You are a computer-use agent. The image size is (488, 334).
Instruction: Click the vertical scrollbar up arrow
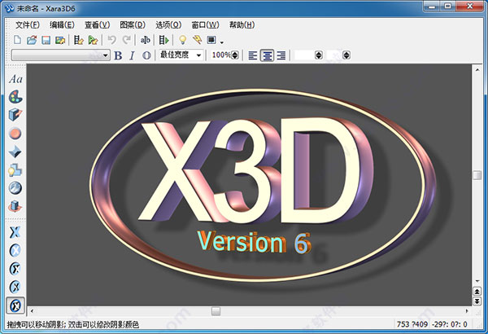(477, 70)
